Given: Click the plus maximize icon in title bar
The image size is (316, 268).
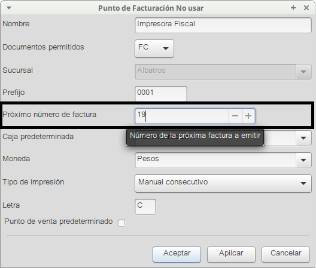Looking at the screenshot, I should pos(293,8).
